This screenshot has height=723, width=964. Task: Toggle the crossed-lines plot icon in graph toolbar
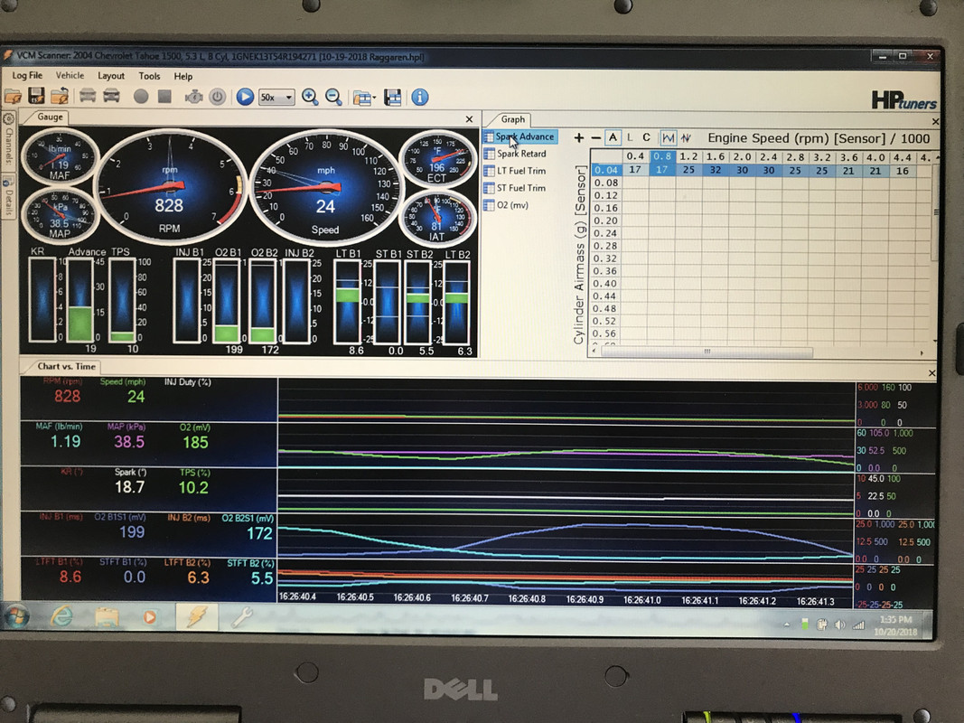click(686, 137)
